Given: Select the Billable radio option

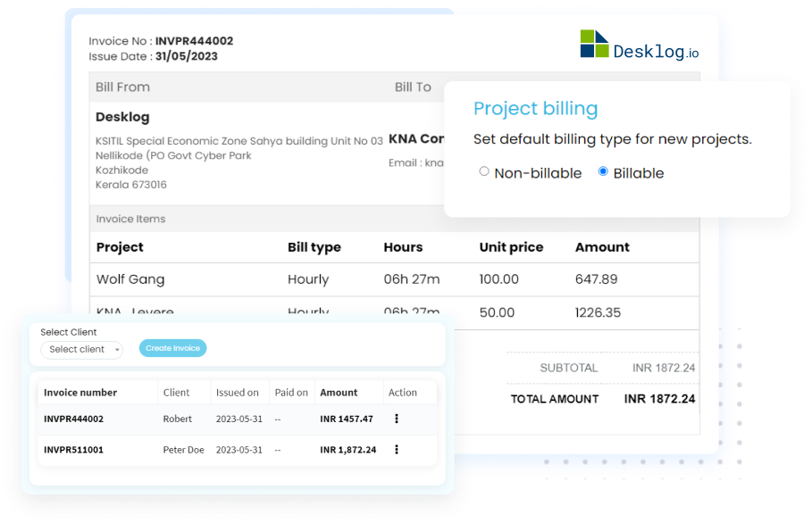Looking at the screenshot, I should coord(603,171).
